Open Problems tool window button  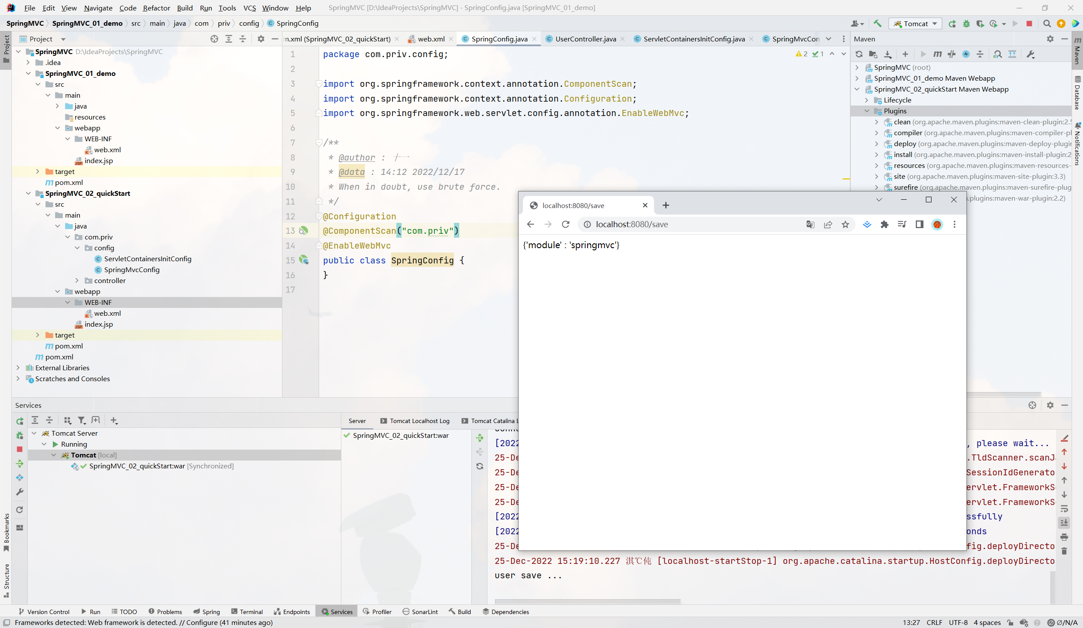pyautogui.click(x=165, y=612)
